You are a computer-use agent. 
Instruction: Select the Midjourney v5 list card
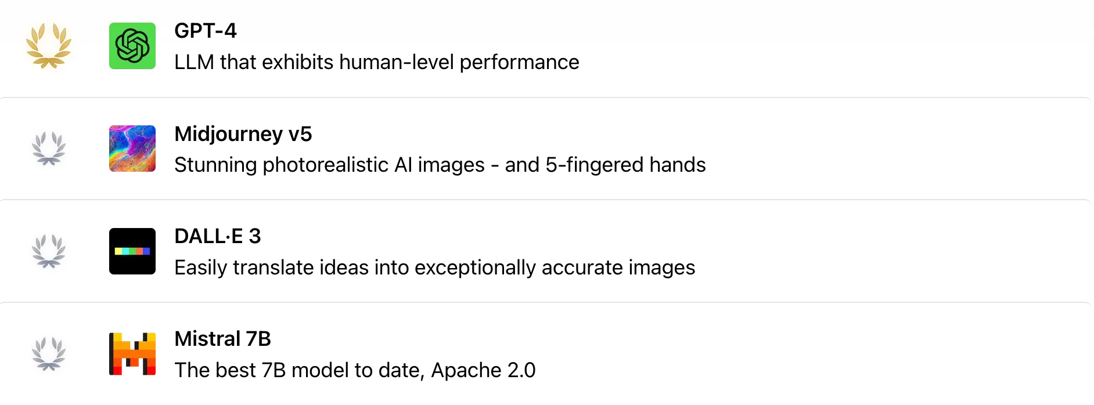[547, 149]
